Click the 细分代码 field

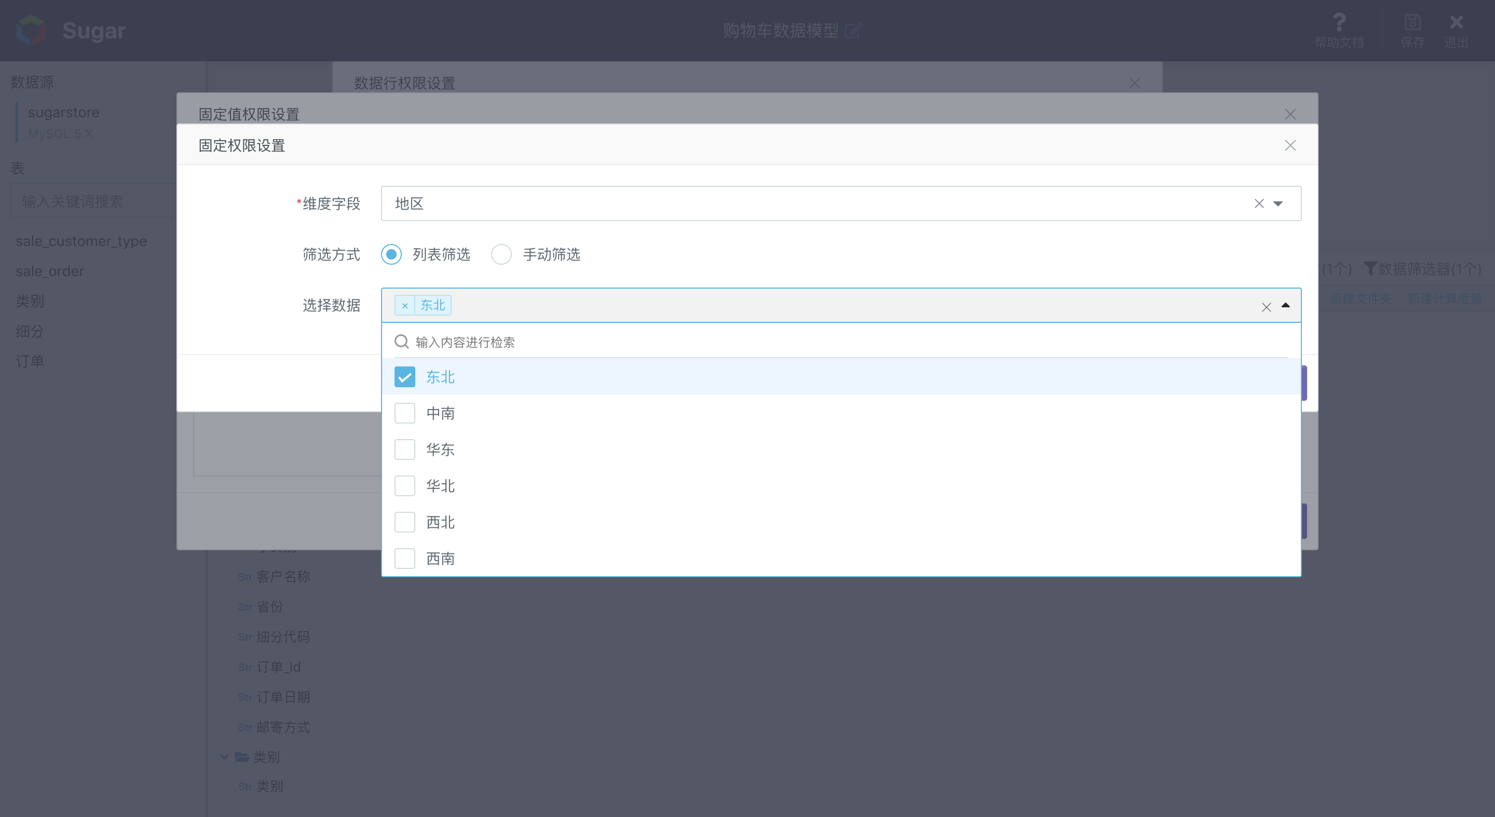[283, 637]
